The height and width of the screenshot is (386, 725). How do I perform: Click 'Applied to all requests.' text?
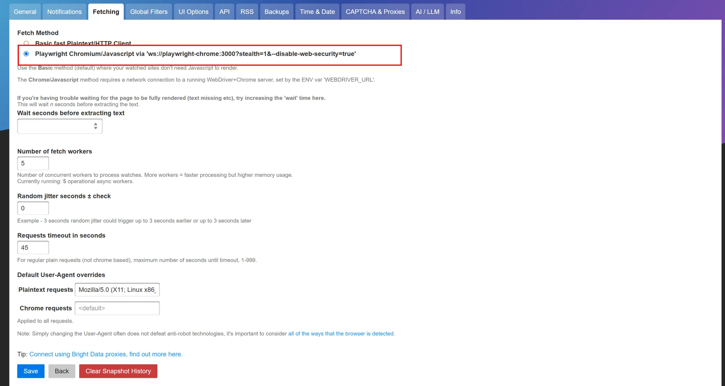tap(45, 321)
